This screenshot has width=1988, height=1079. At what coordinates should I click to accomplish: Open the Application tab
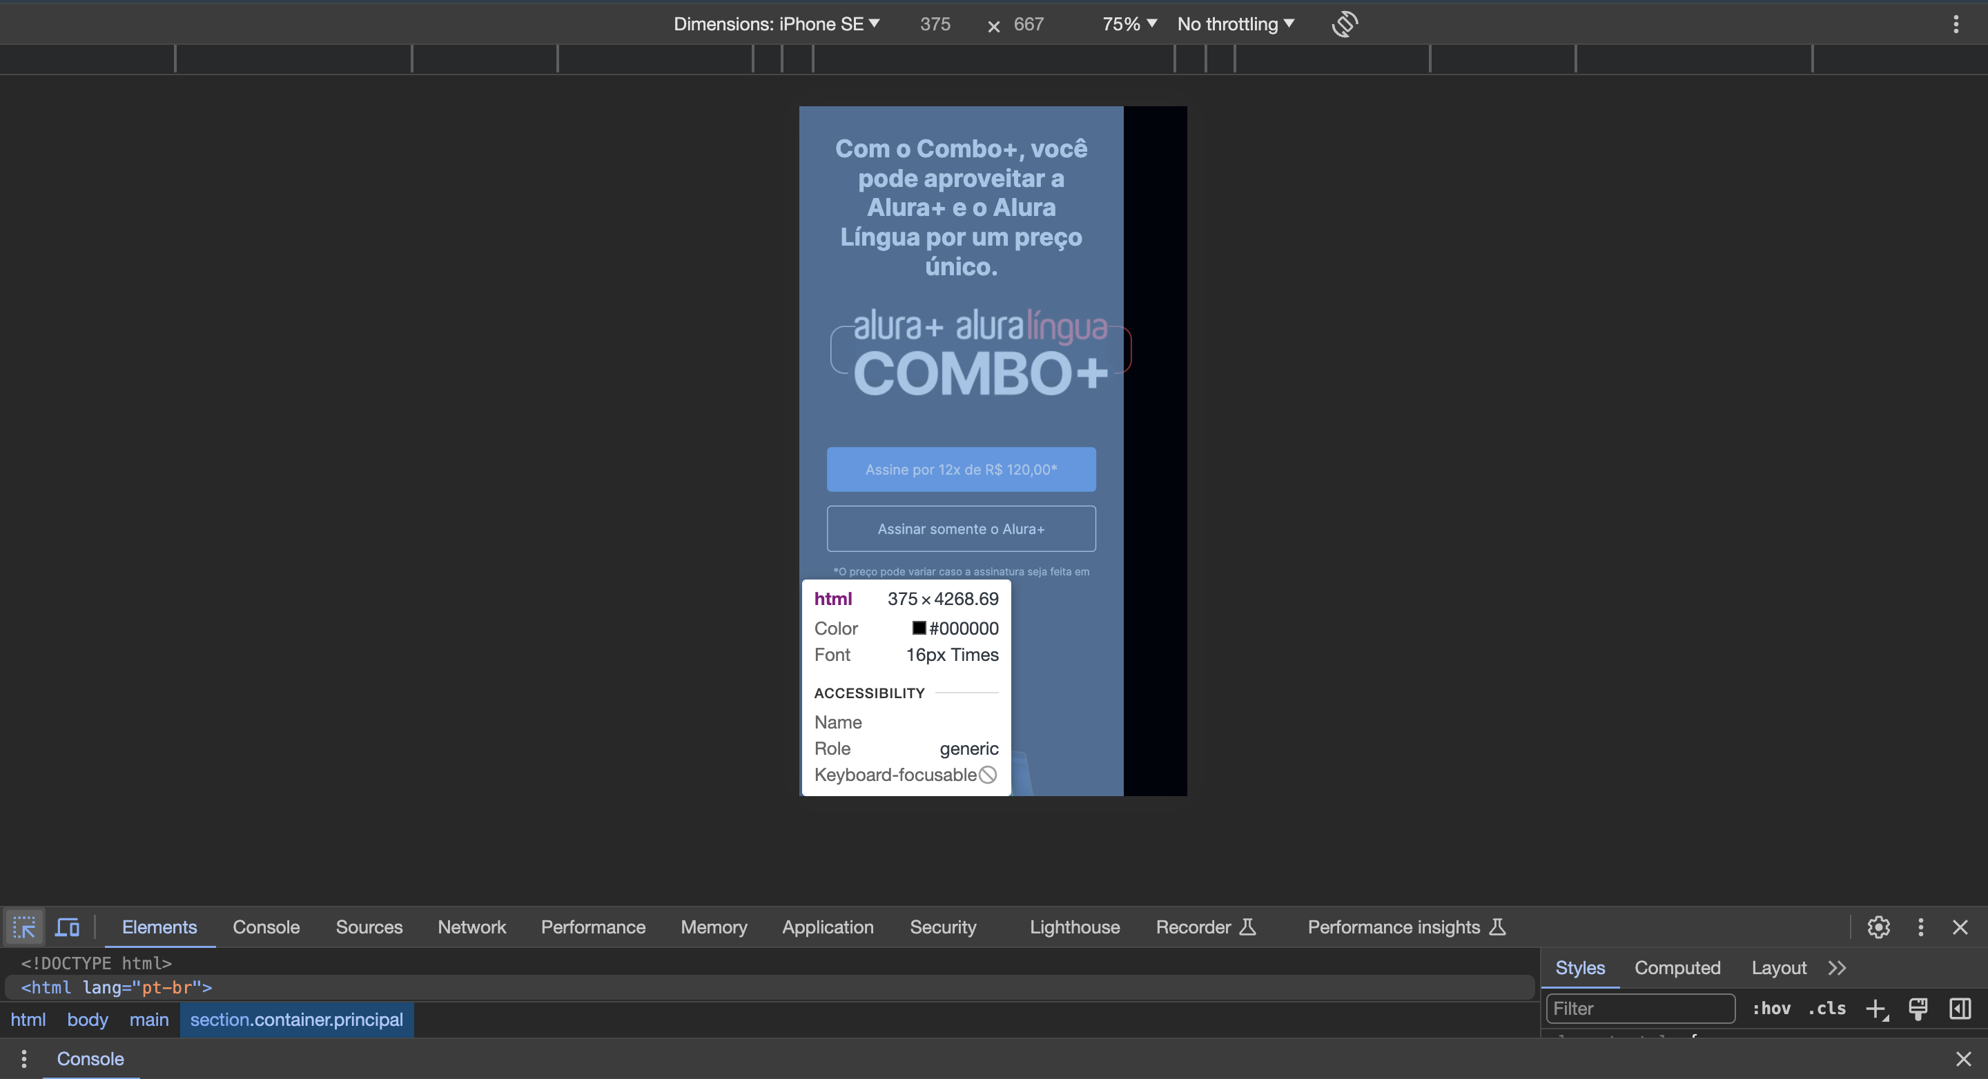tap(828, 927)
